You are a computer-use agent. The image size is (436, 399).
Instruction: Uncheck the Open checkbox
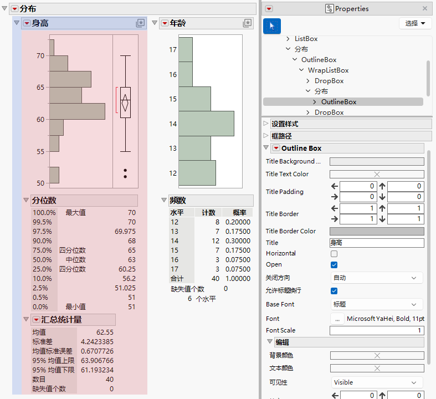click(334, 265)
